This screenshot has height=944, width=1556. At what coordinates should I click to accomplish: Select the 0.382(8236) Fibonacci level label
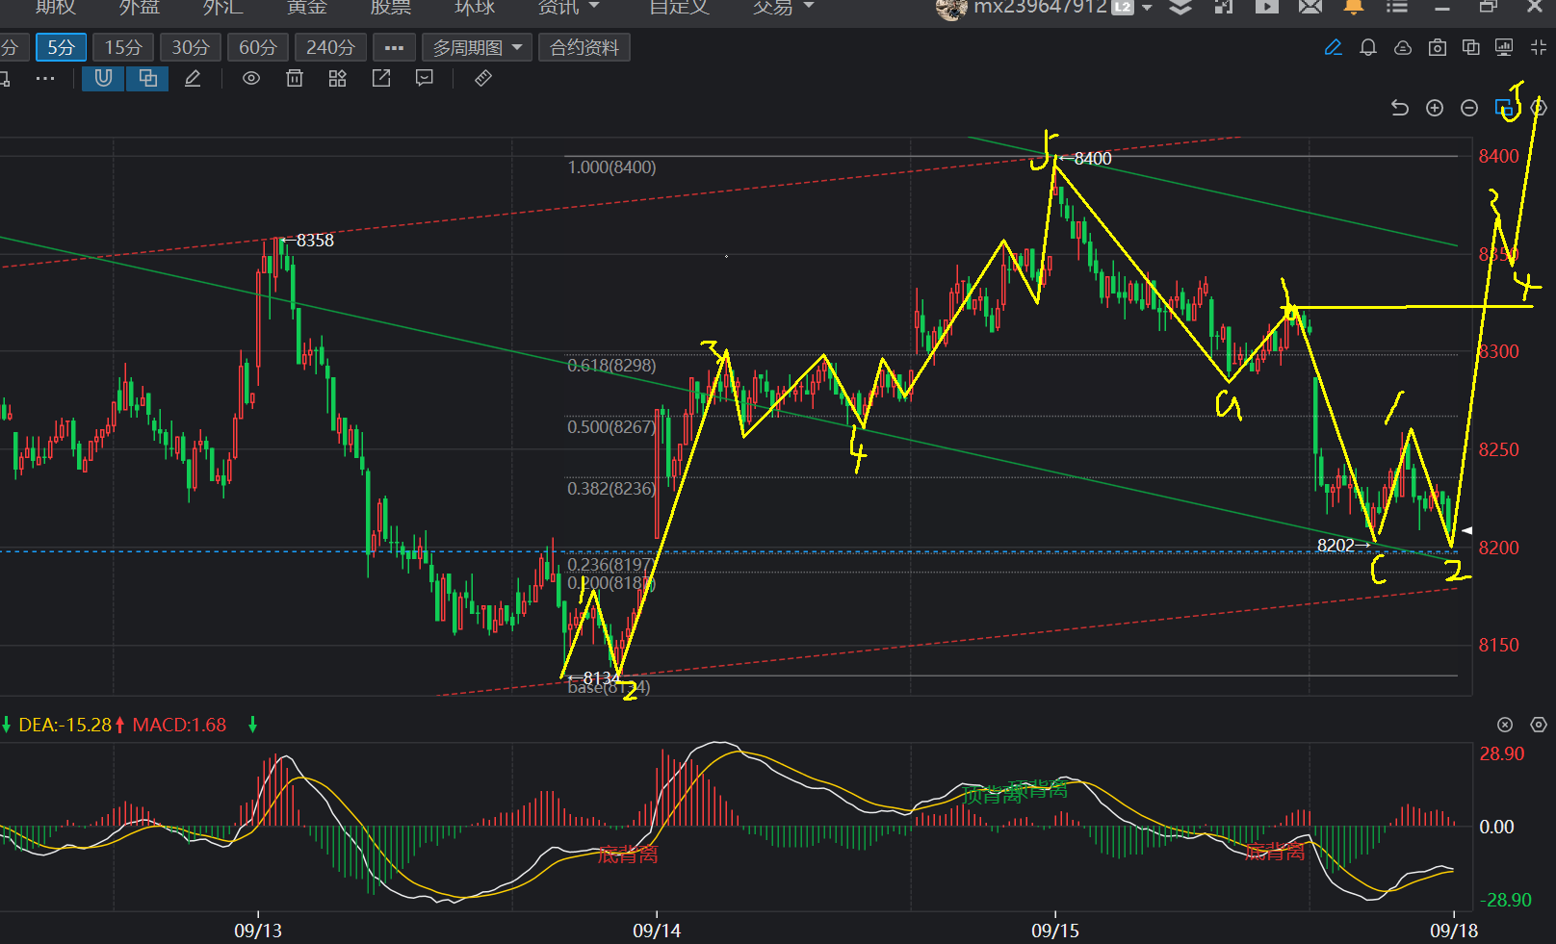click(x=611, y=489)
